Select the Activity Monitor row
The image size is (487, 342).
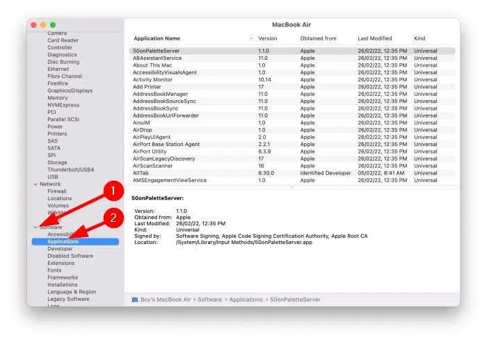coord(292,79)
